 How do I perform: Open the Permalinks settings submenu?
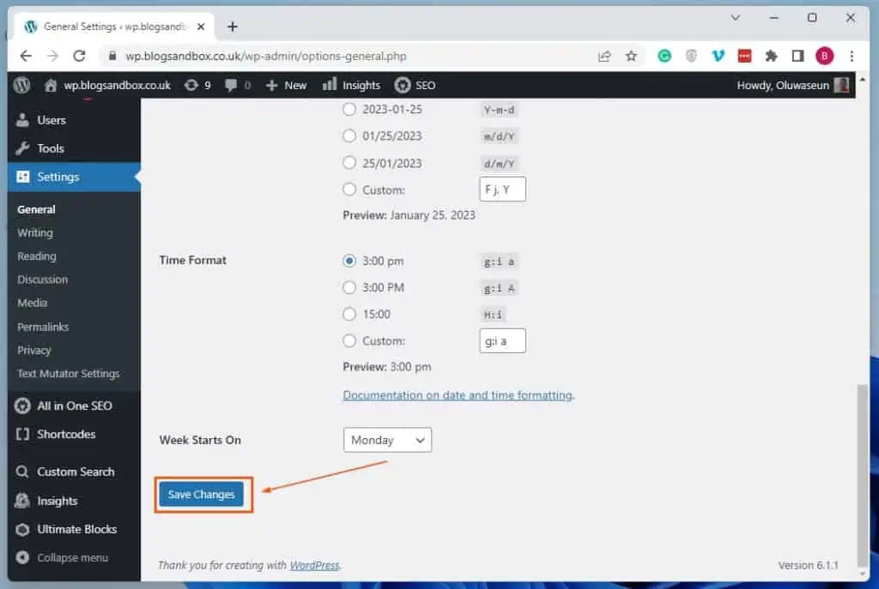(x=43, y=327)
